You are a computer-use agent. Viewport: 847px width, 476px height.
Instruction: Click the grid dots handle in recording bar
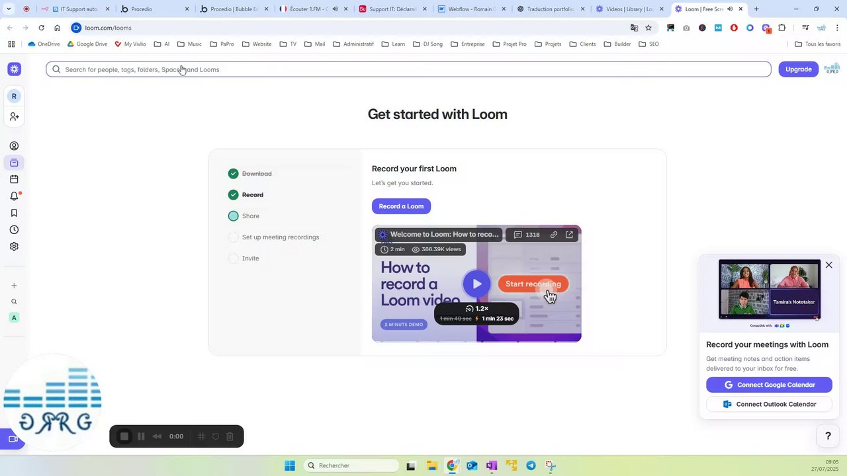click(x=201, y=436)
